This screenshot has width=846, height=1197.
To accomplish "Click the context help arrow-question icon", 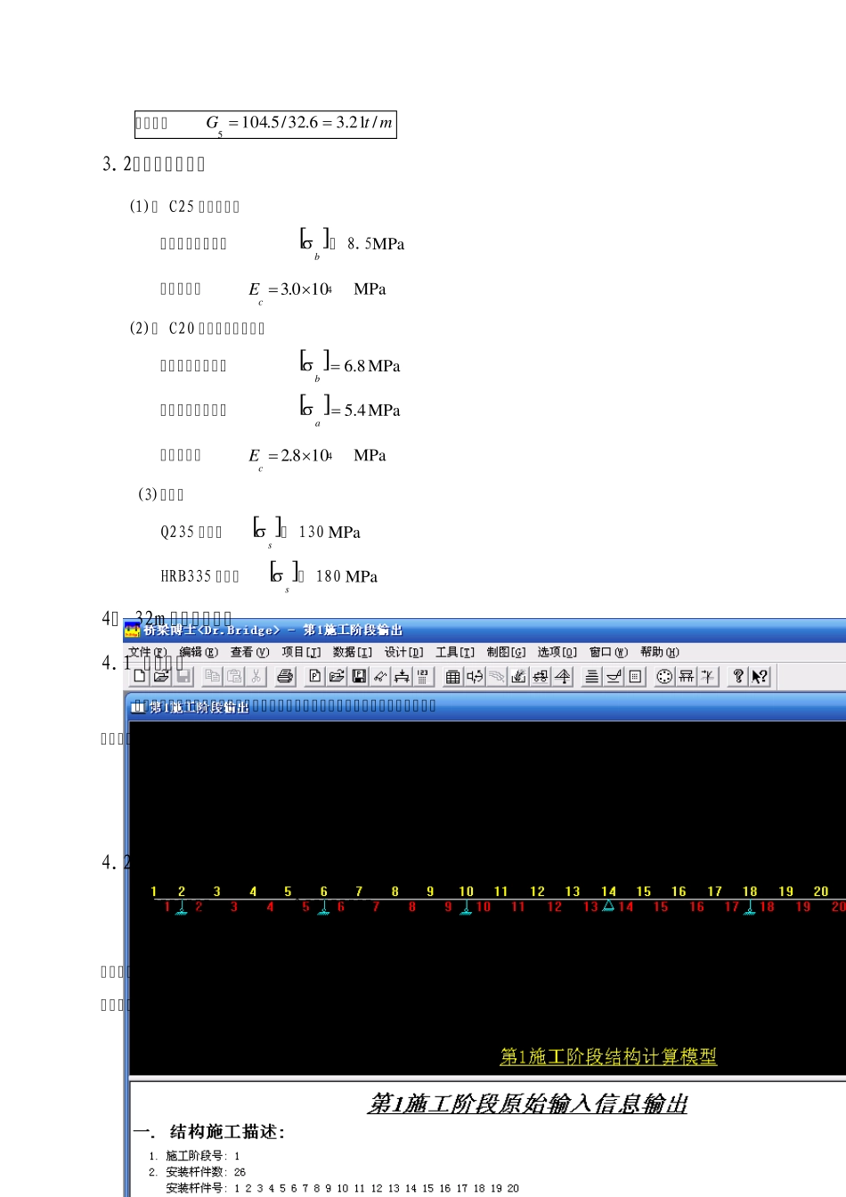I will (760, 677).
